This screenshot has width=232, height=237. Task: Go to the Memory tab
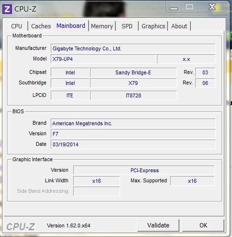102,26
